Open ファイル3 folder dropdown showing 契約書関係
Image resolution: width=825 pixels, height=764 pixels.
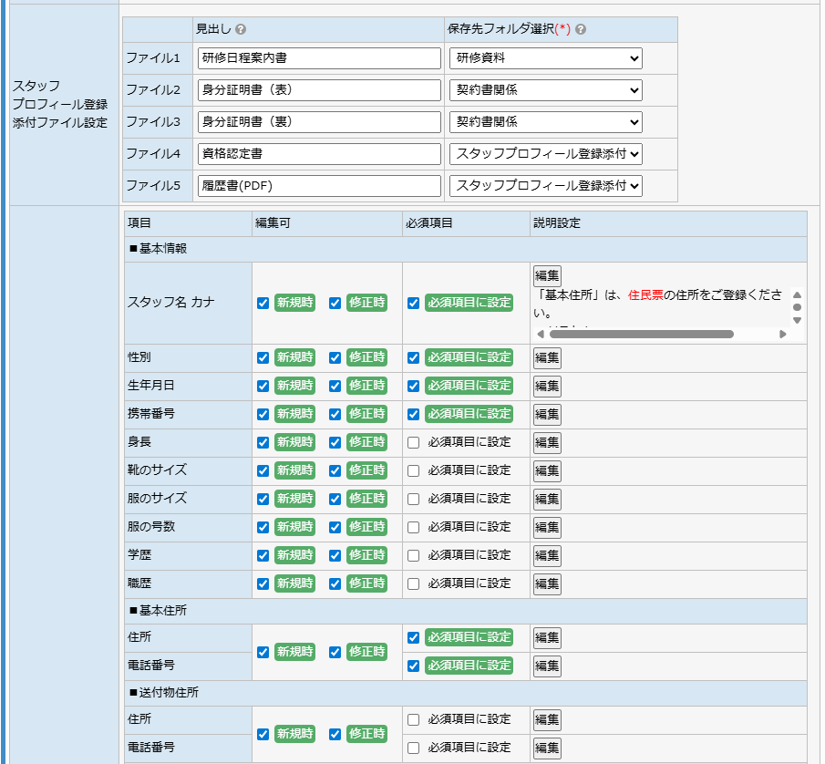tap(546, 122)
